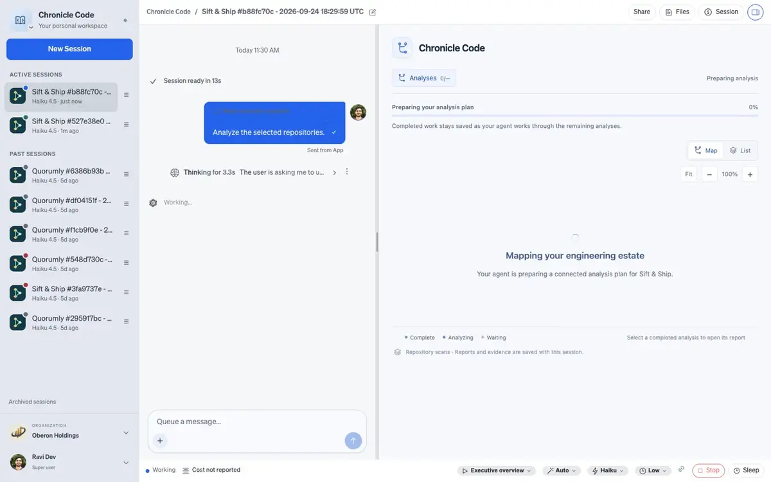
Task: Open the Session info panel
Action: 721,12
